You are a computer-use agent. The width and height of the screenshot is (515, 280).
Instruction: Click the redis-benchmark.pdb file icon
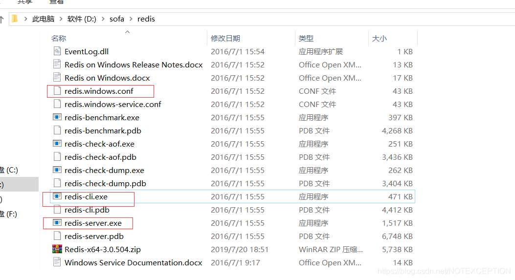click(x=57, y=130)
